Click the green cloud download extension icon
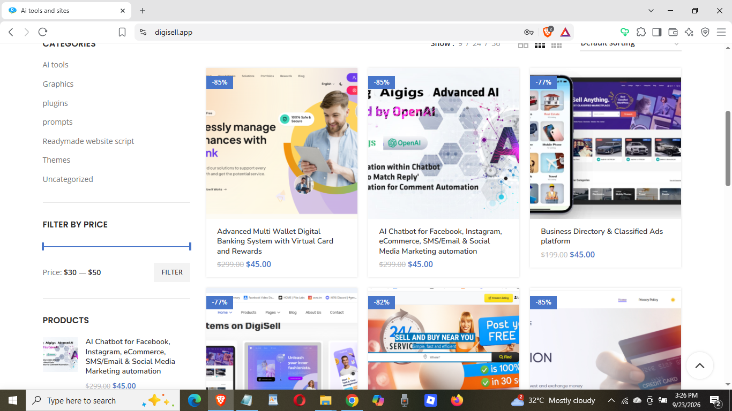Screen dimensions: 732x411 click(x=625, y=32)
